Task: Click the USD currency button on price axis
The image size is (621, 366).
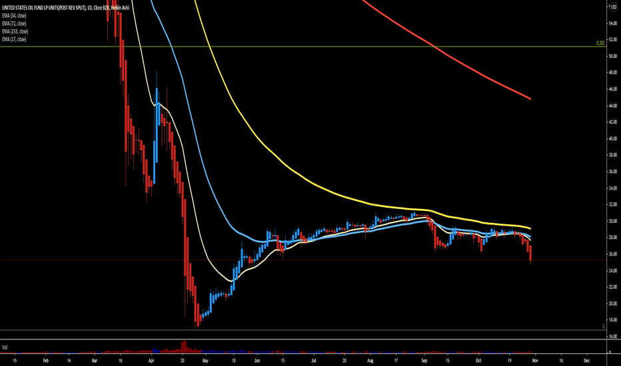Action: (x=614, y=7)
